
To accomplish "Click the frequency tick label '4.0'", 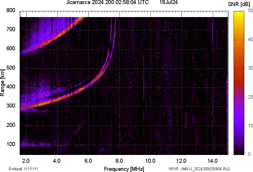I will (57, 161).
